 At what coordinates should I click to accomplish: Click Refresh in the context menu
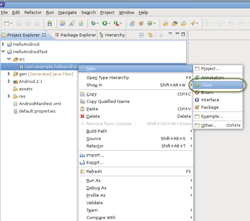tap(94, 171)
